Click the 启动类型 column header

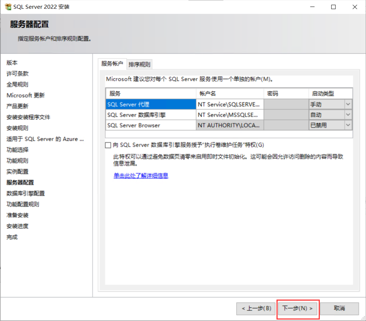(330, 93)
